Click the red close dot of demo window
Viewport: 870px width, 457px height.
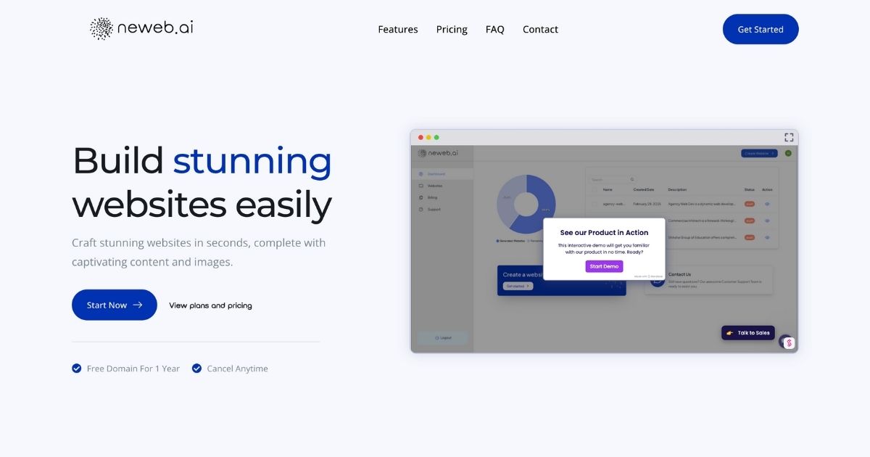[420, 137]
